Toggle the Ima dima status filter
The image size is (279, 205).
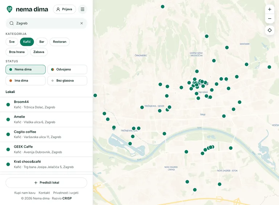pyautogui.click(x=26, y=81)
